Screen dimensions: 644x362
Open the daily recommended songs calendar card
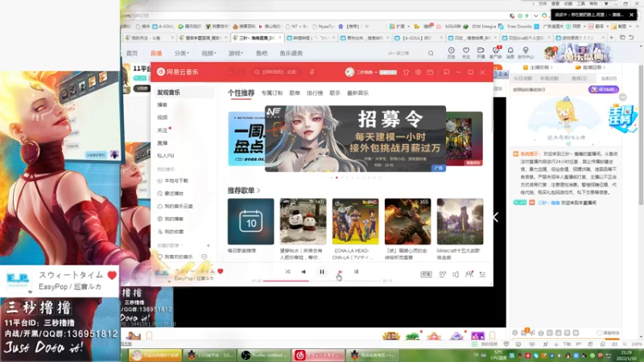251,222
